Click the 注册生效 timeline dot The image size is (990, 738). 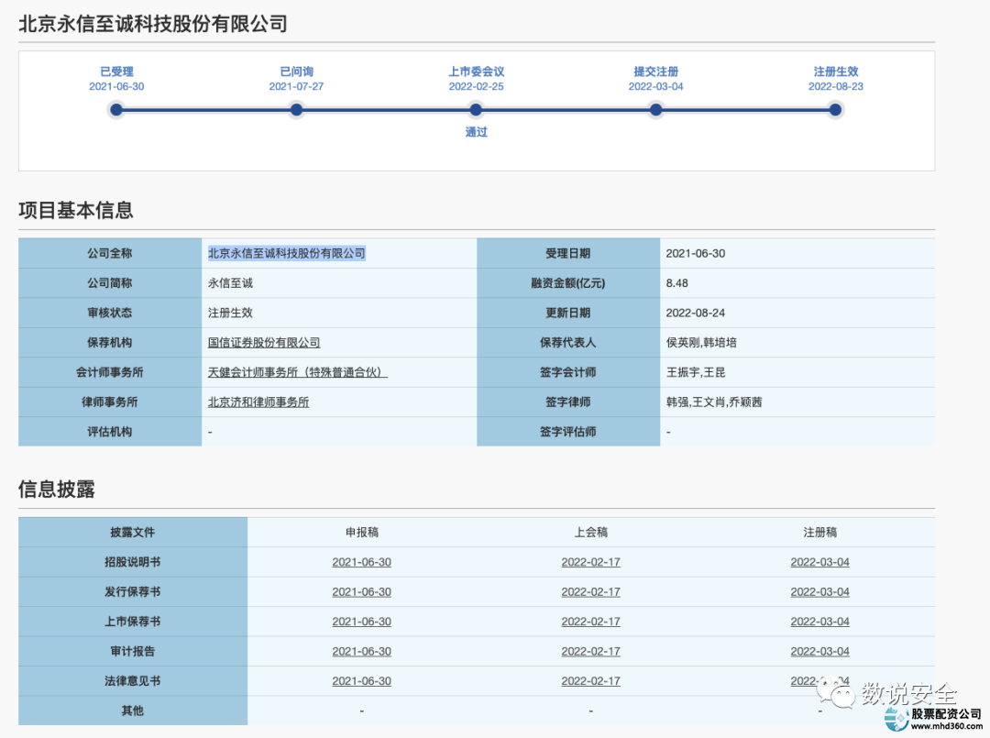click(835, 109)
